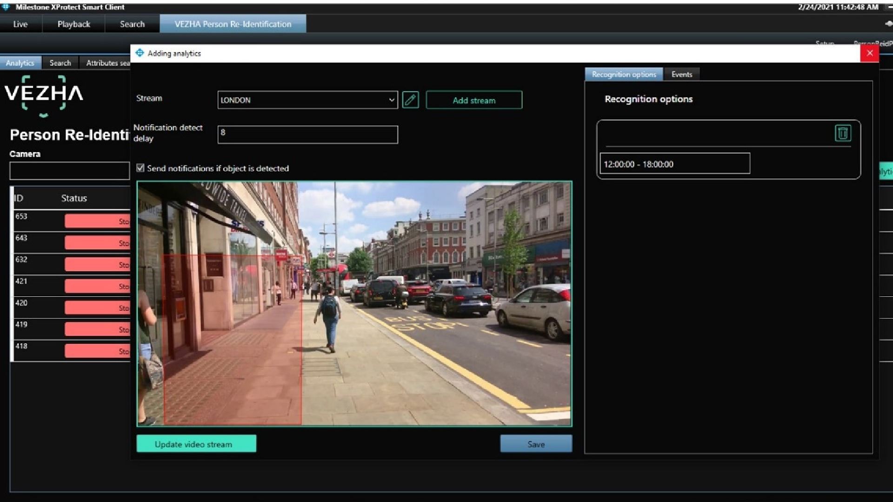Click the Adding analytics dialog icon
Screen dimensions: 893x502
(140, 53)
